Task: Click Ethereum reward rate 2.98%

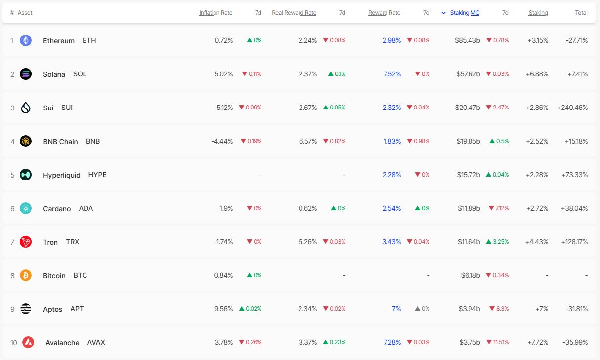Action: 391,40
